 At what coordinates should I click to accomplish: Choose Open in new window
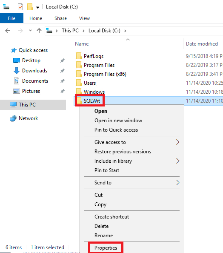click(118, 121)
